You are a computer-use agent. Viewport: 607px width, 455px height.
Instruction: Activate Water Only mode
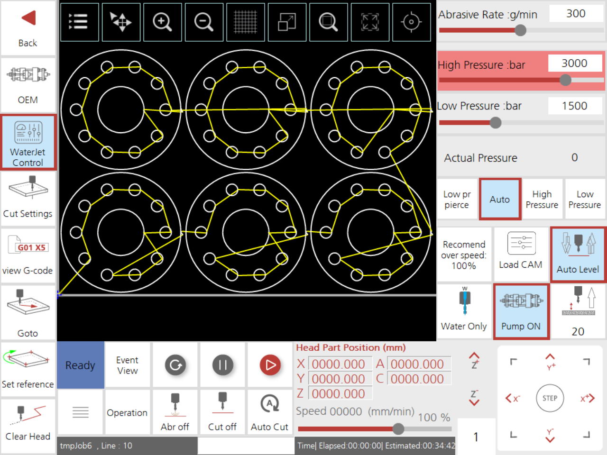463,310
